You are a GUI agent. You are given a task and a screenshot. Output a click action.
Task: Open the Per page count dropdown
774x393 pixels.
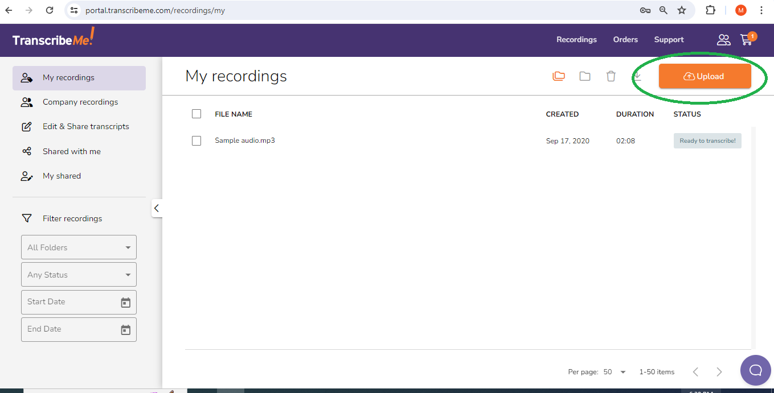615,372
